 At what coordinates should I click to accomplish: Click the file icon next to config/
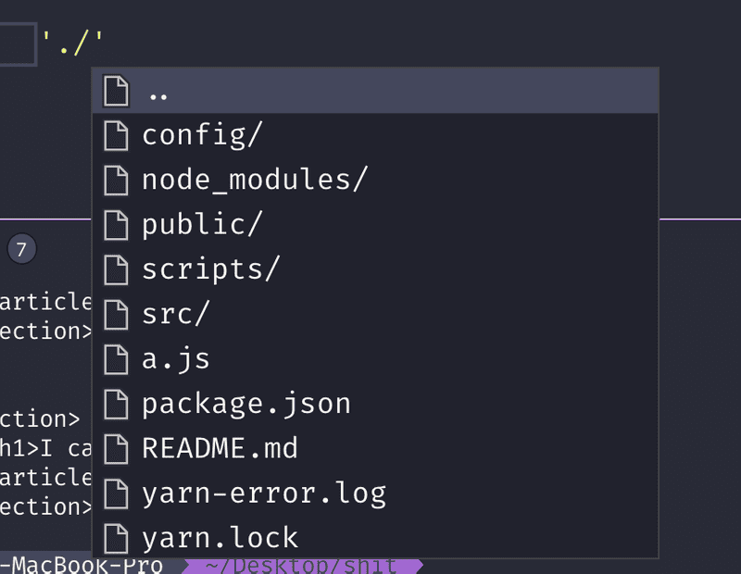pos(116,135)
